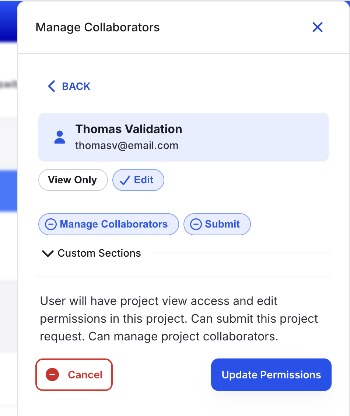
Task: Click the Custom Sections label
Action: [x=99, y=253]
